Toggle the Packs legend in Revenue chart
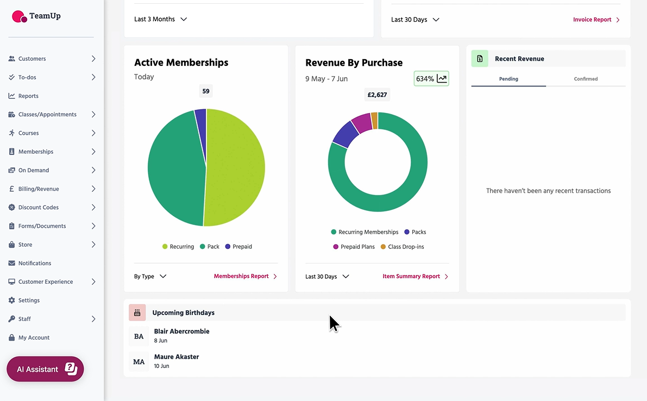The image size is (647, 401). (415, 232)
